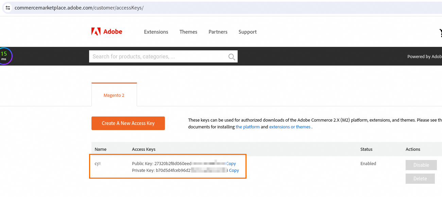Disable the listed access key

point(421,165)
